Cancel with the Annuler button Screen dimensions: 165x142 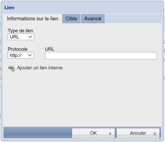point(138,133)
